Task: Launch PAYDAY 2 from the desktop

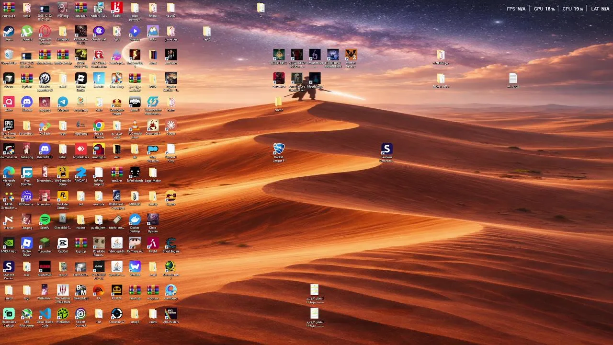Action: (80, 174)
